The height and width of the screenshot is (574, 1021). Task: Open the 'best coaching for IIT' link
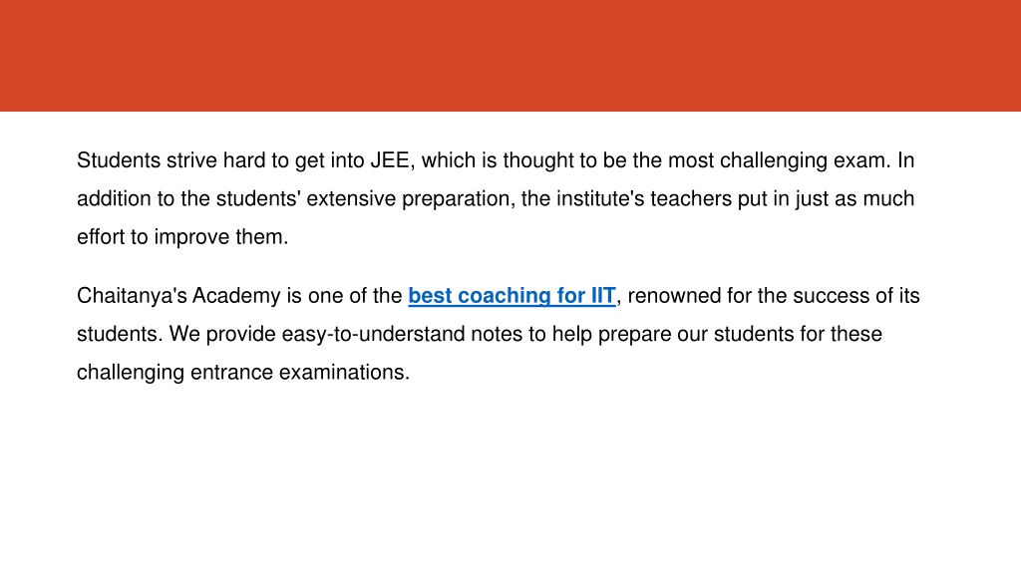[511, 295]
